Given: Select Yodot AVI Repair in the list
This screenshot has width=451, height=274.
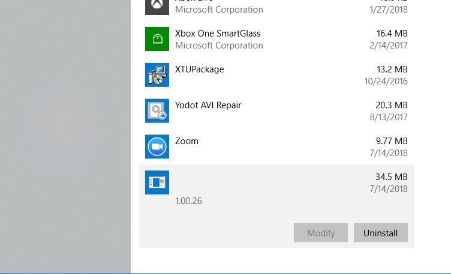Looking at the screenshot, I should (208, 105).
